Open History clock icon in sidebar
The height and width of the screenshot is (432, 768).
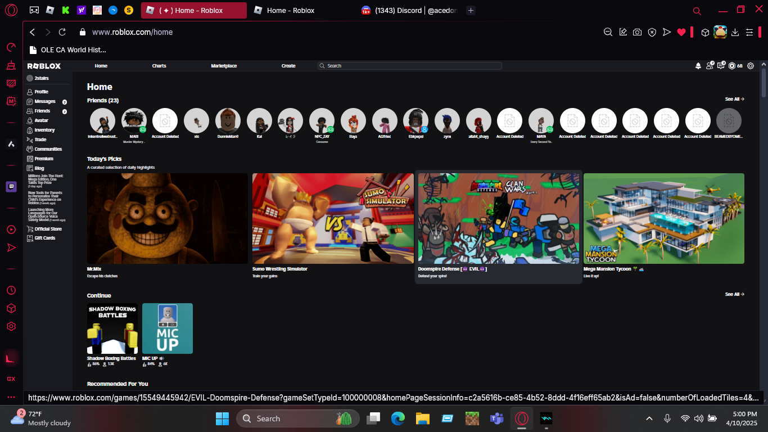click(11, 290)
